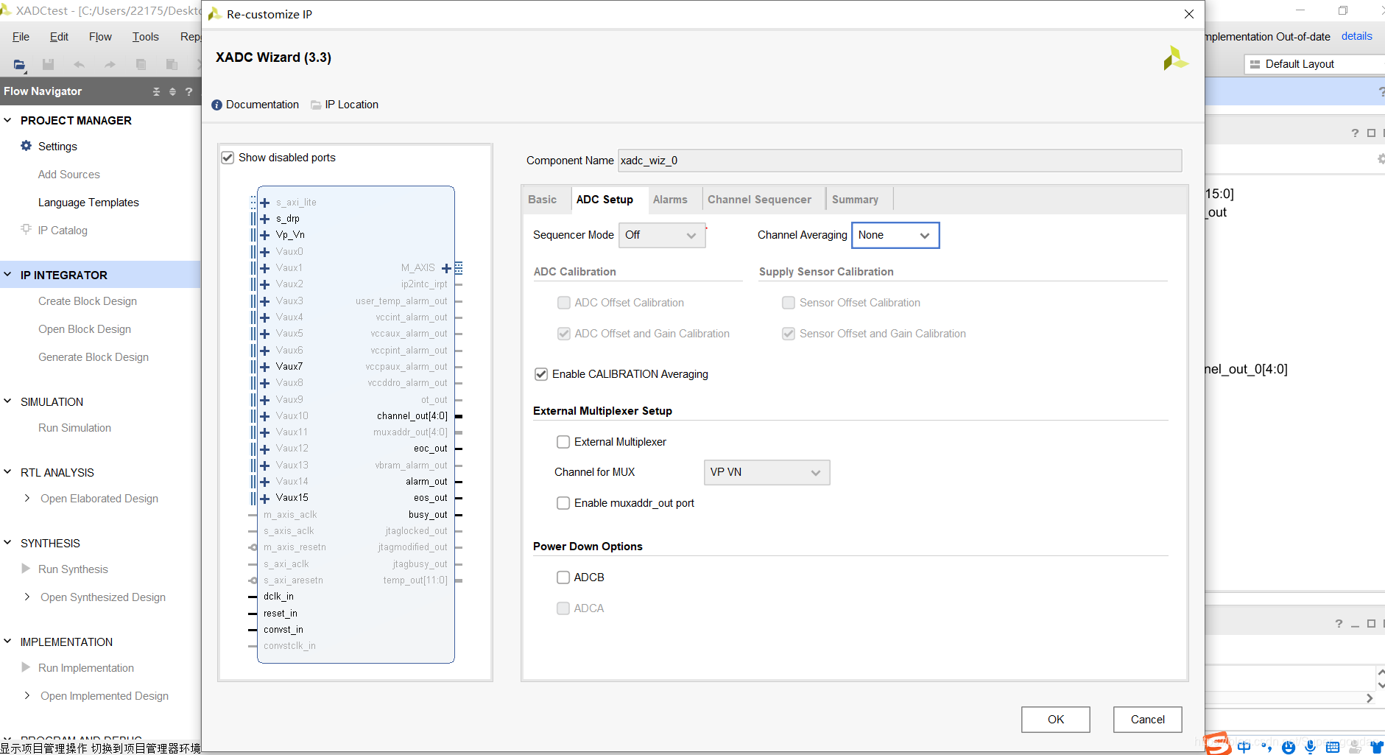
Task: Expand the M_AXIS port plus icon
Action: pyautogui.click(x=446, y=268)
